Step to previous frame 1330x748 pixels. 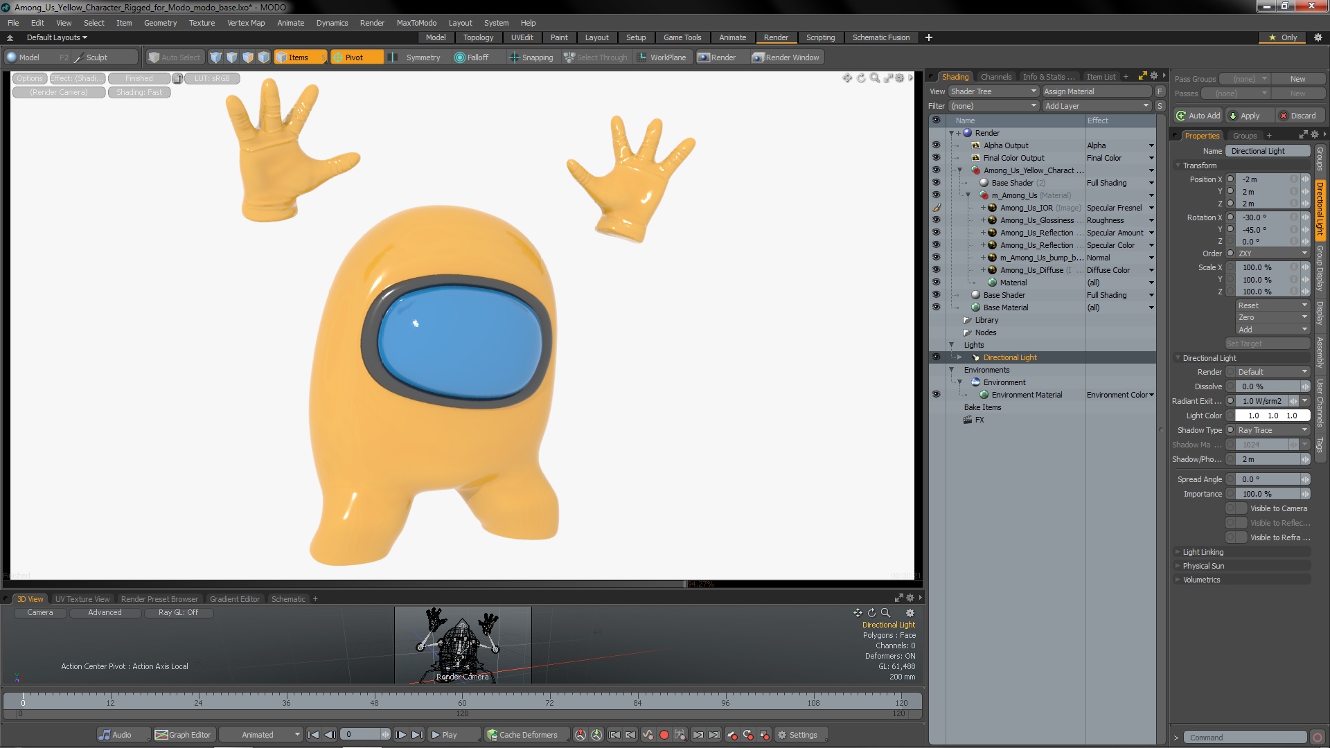(x=330, y=735)
